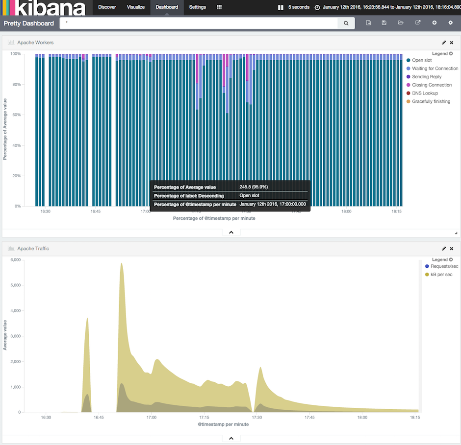
Task: Click the DNS Lookup legend color dot
Action: pos(409,93)
